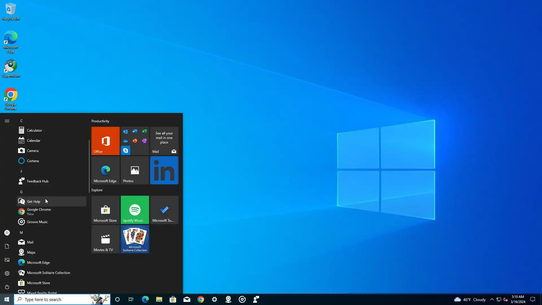Expand the Start hamburger menu

[7, 121]
